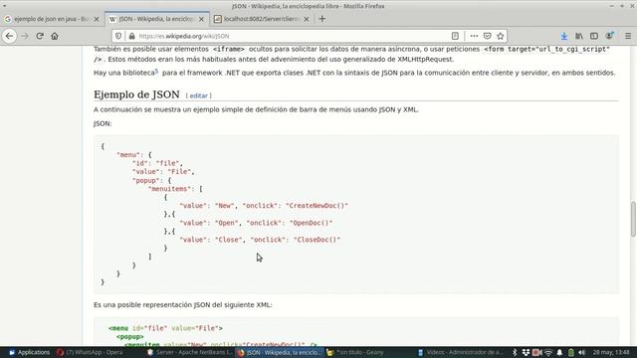Edit the Ejemplo de JSON section
This screenshot has width=637, height=358.
coord(199,95)
